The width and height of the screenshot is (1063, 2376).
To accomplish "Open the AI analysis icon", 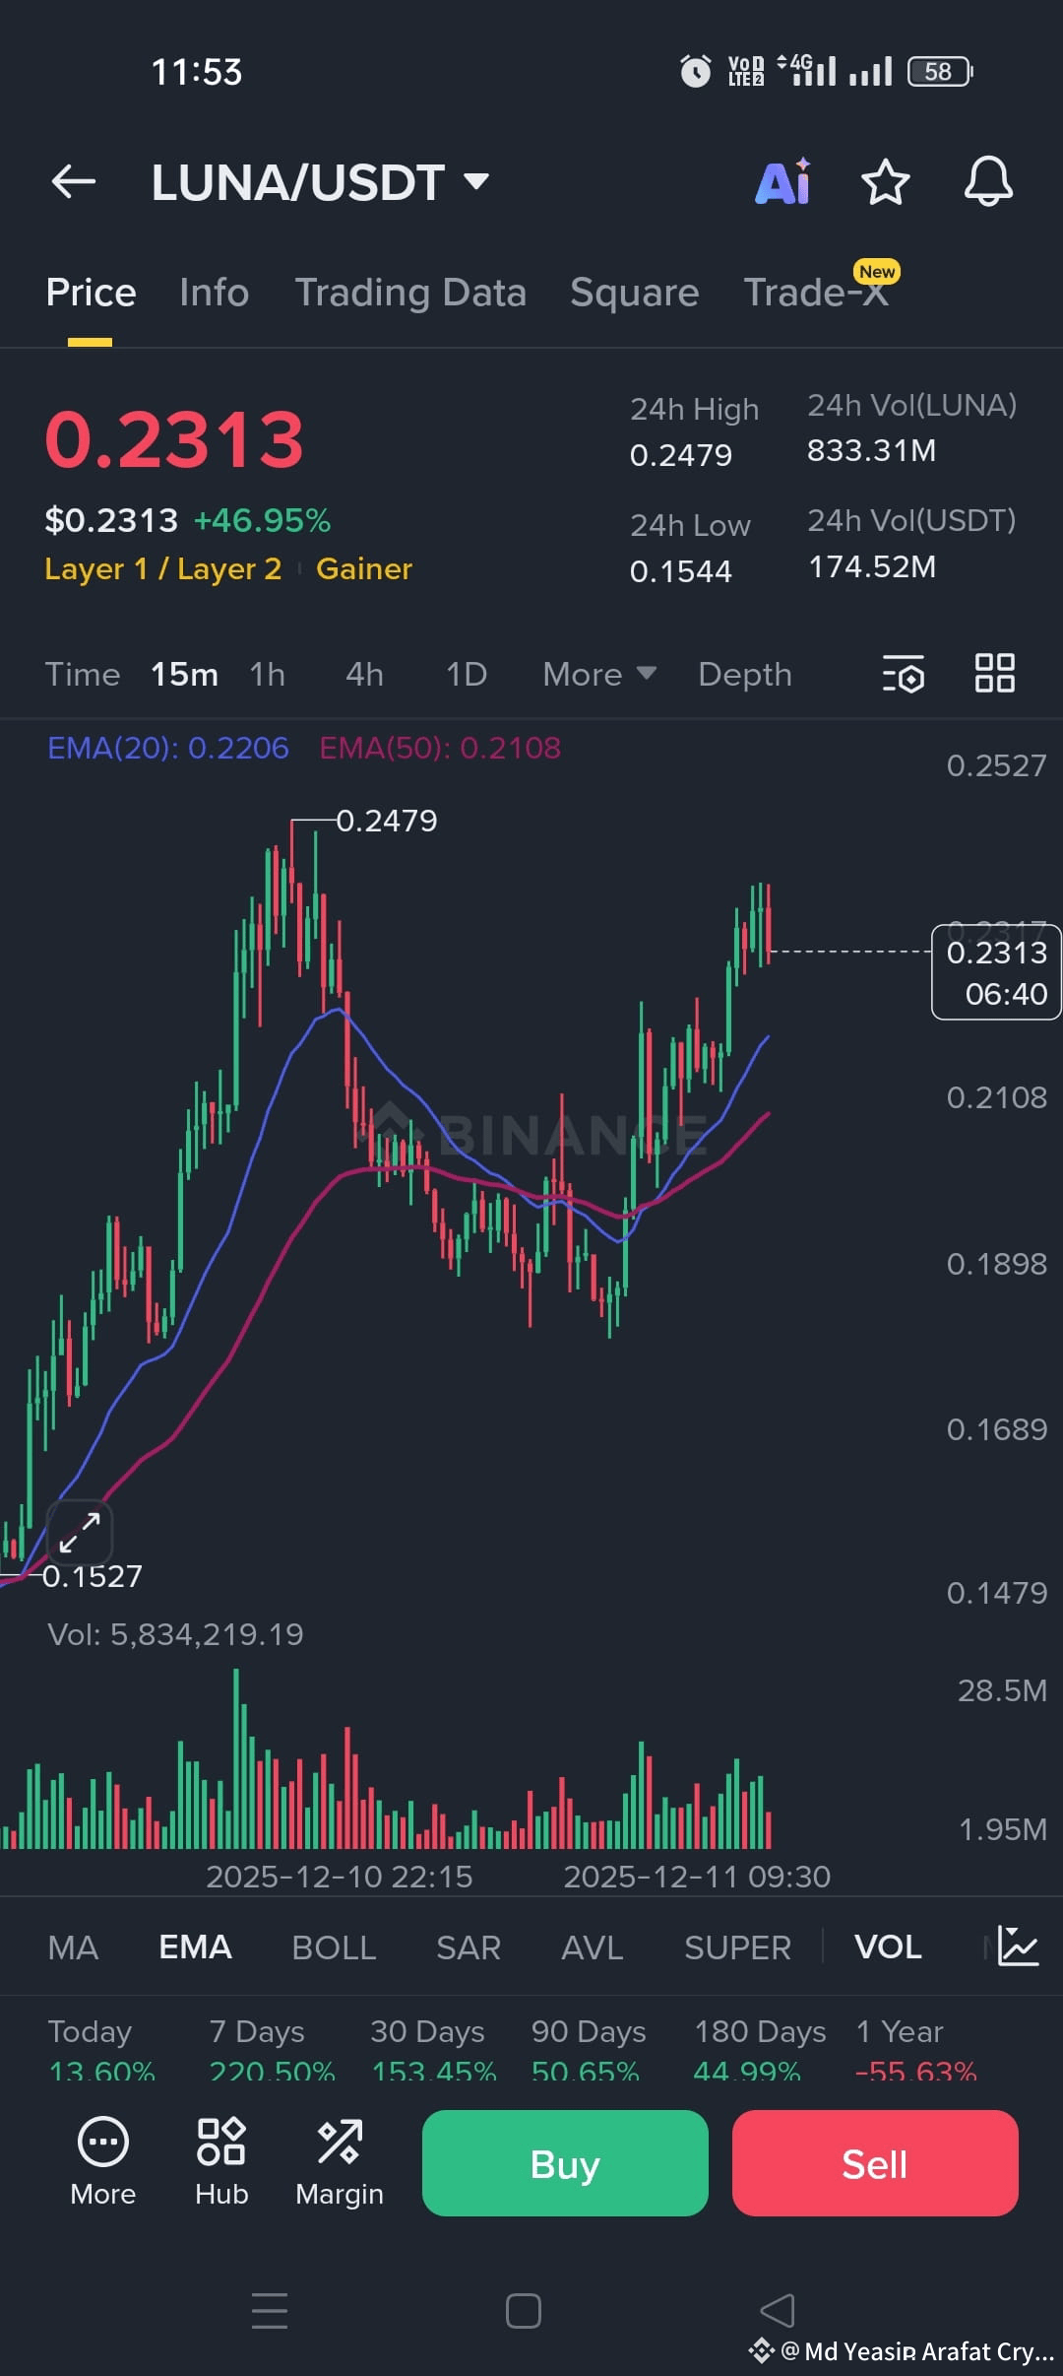I will (783, 181).
